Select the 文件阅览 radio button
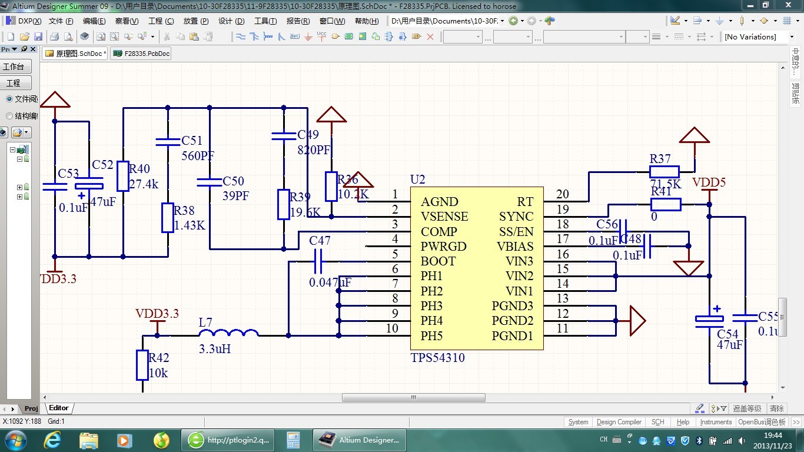 coord(9,99)
